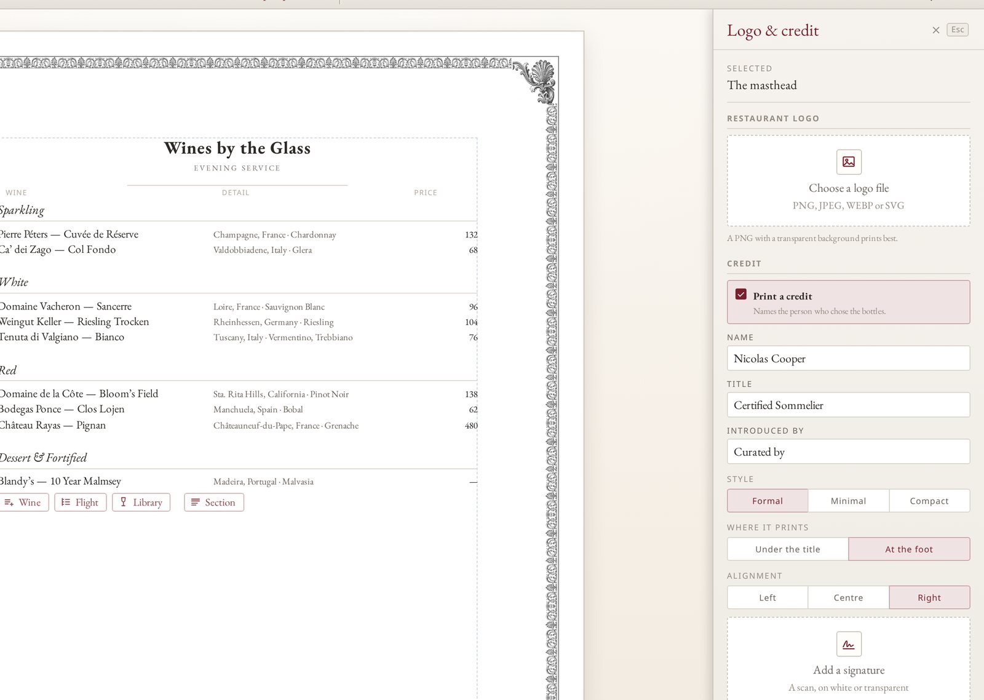Select Blandy's 10 Year Malmsey row
Screen dimensions: 984x700
coord(239,481)
